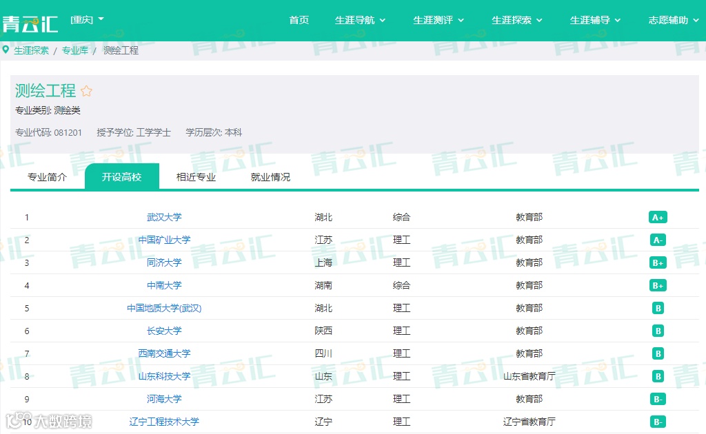This screenshot has height=434, width=706.
Task: Click the 测绘工程 page title
Action: coord(45,91)
